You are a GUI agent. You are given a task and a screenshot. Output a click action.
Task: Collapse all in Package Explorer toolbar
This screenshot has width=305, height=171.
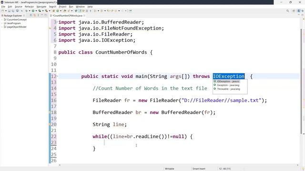(31, 15)
